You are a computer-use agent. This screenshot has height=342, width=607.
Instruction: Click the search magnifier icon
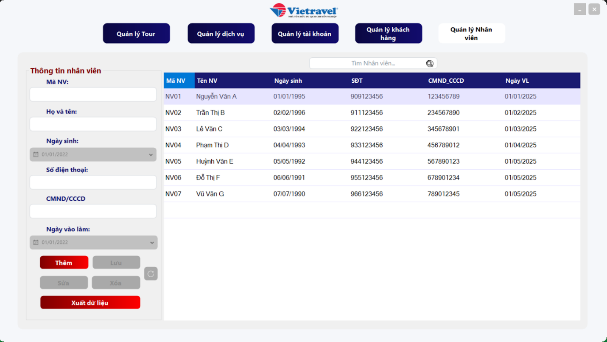coord(430,64)
